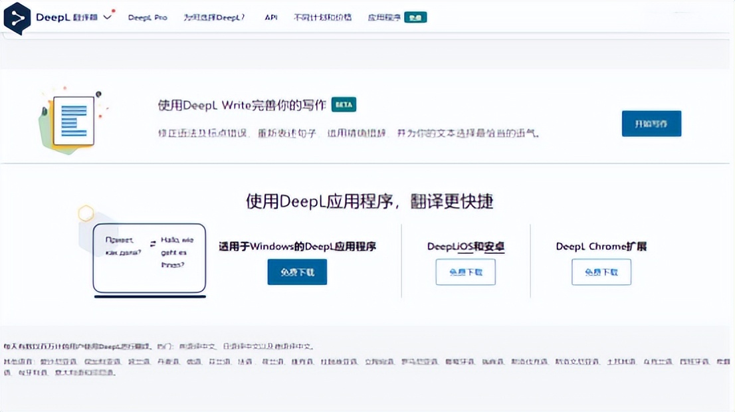735x412 pixels.
Task: Open the DeepL Pro menu item
Action: (x=148, y=17)
